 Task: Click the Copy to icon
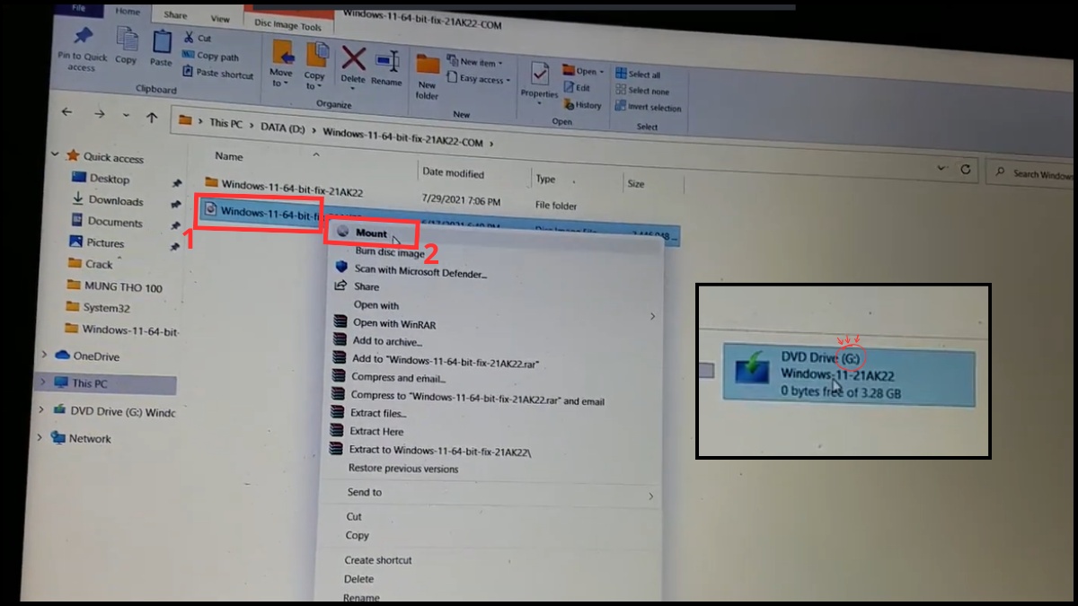(316, 57)
